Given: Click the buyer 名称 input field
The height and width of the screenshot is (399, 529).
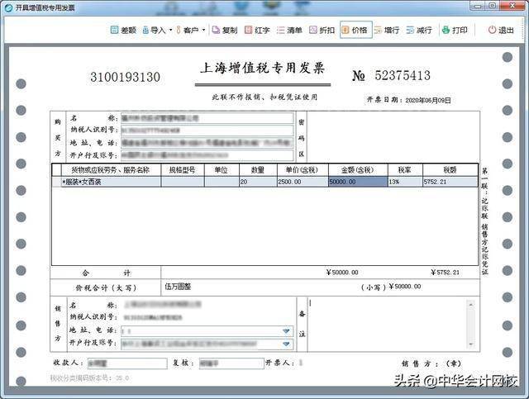Looking at the screenshot, I should click(x=207, y=118).
